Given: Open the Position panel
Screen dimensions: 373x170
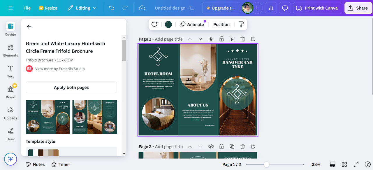Looking at the screenshot, I should pos(221,24).
